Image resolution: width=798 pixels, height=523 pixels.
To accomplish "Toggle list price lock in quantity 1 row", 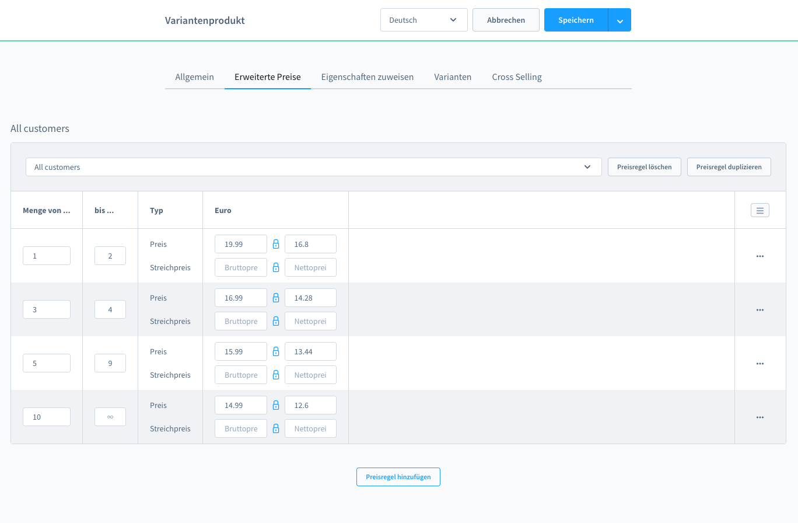I will pyautogui.click(x=276, y=267).
